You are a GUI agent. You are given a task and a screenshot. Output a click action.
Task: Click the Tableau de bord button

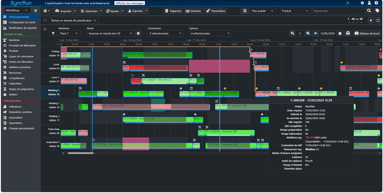pyautogui.click(x=367, y=33)
